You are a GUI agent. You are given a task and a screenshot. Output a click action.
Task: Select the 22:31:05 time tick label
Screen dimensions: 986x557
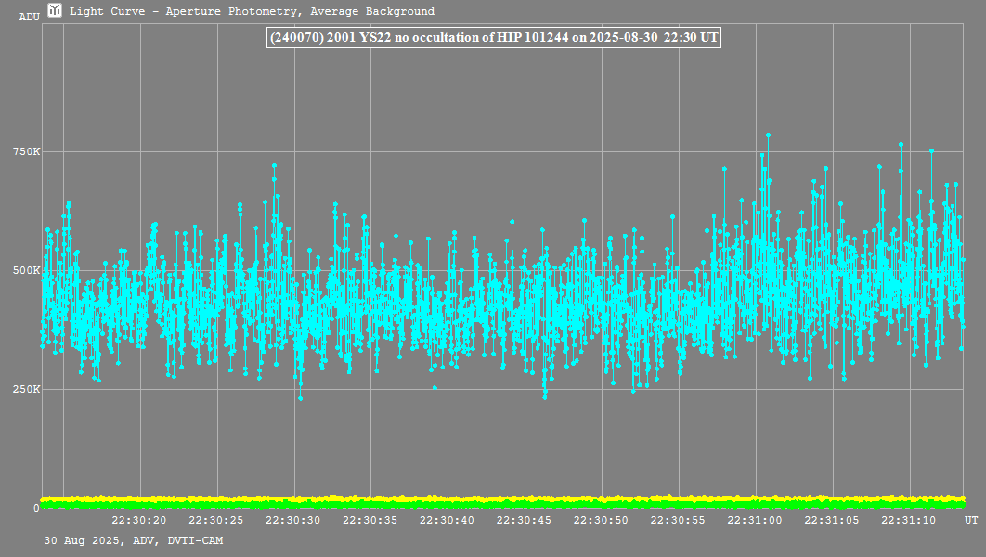[833, 520]
